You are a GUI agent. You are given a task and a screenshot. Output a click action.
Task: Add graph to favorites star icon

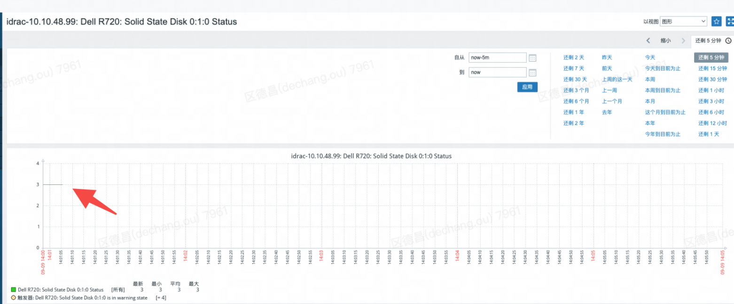[x=716, y=21]
